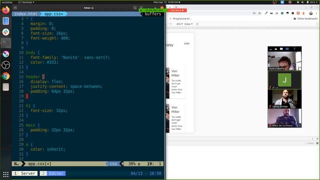Click the cast icon in Chrome address bar
Viewport: 320px width, 180px height.
tap(254, 13)
